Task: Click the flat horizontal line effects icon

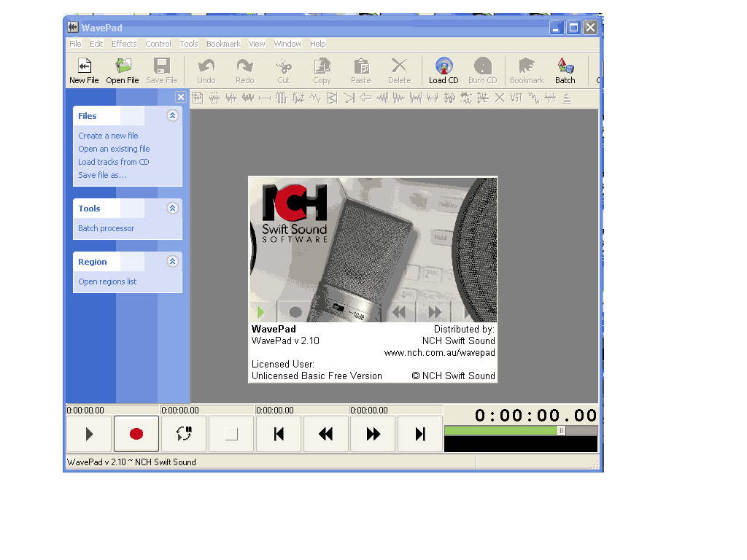Action: coord(264,98)
